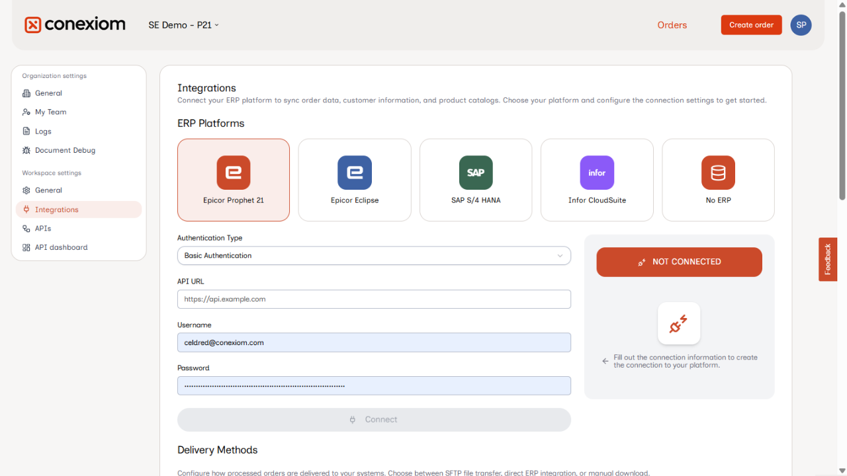Click the Password input field
This screenshot has height=476, width=847.
tap(374, 385)
